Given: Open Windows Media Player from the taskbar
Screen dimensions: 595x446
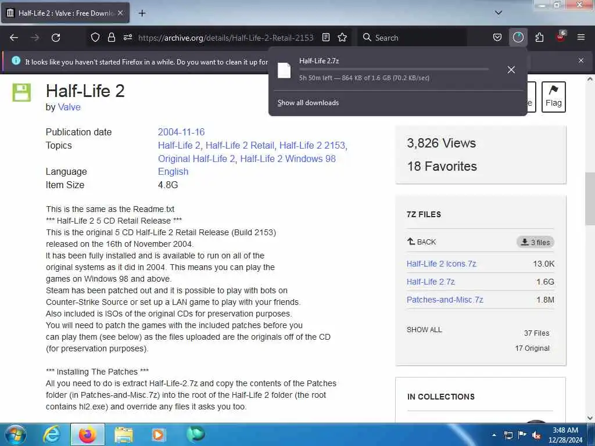Looking at the screenshot, I should [x=159, y=434].
